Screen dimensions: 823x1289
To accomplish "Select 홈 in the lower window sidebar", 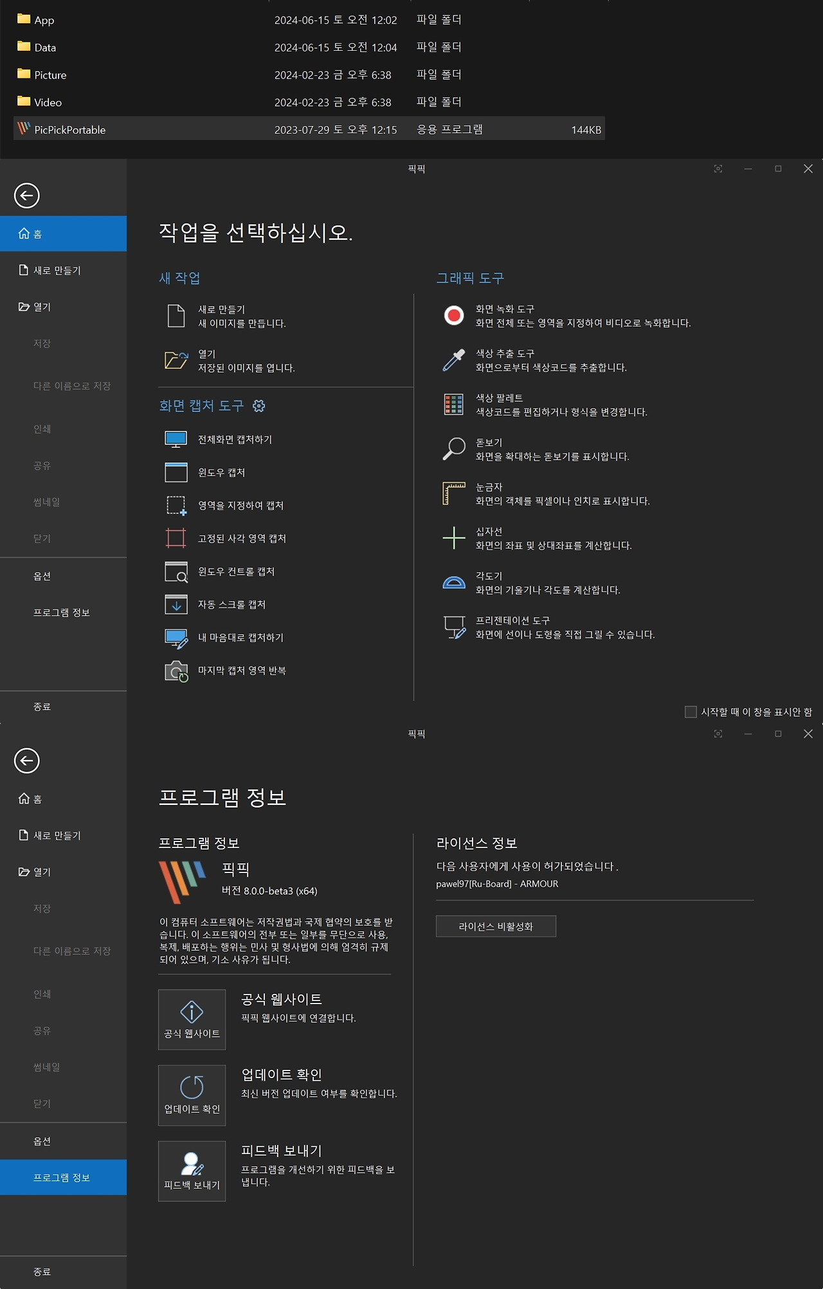I will pos(63,798).
